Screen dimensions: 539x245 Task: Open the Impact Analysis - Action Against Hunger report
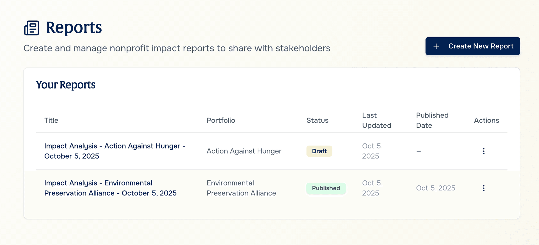115,151
